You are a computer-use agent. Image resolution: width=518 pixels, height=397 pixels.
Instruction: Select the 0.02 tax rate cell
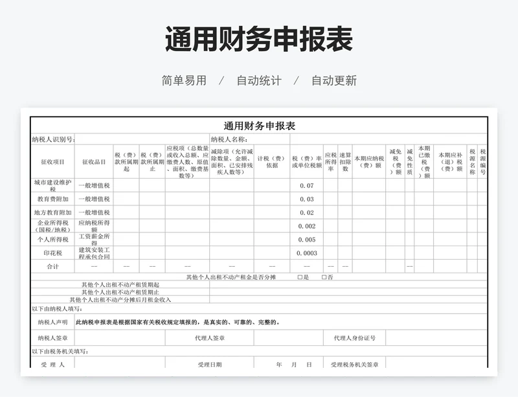tap(307, 212)
